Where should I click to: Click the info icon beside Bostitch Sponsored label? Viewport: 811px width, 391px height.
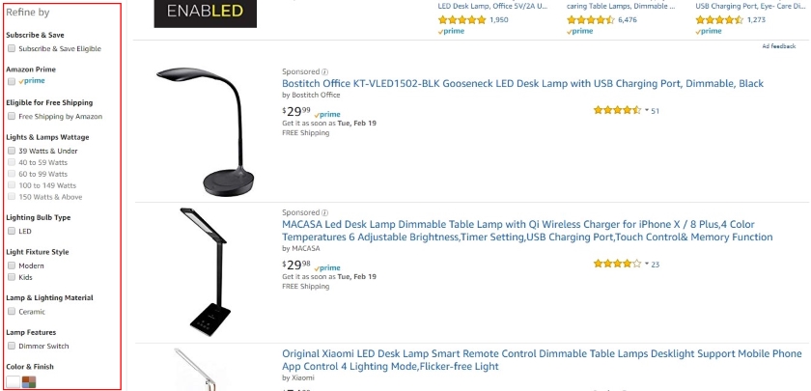[324, 71]
